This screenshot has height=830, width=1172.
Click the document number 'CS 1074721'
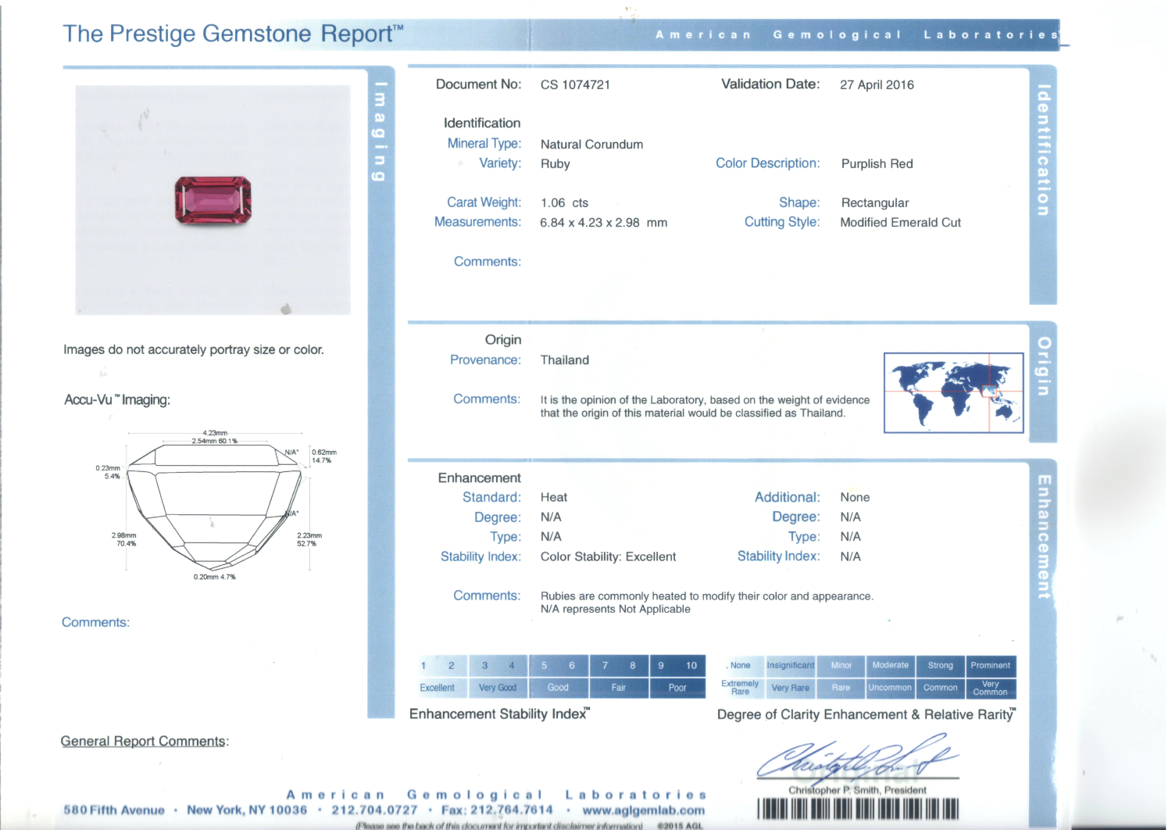575,85
